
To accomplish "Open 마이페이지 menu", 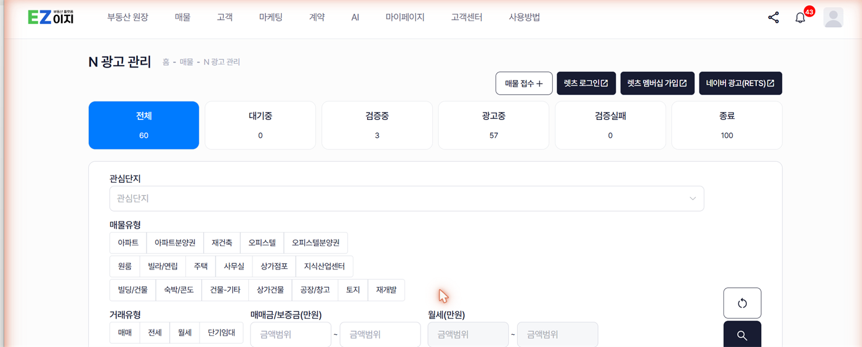I will pos(405,18).
